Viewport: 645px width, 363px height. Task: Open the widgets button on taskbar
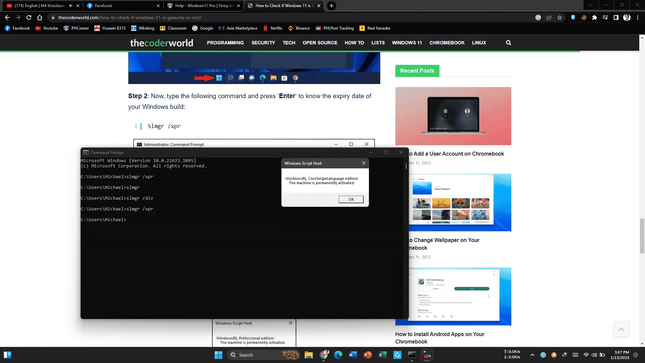pos(7,355)
